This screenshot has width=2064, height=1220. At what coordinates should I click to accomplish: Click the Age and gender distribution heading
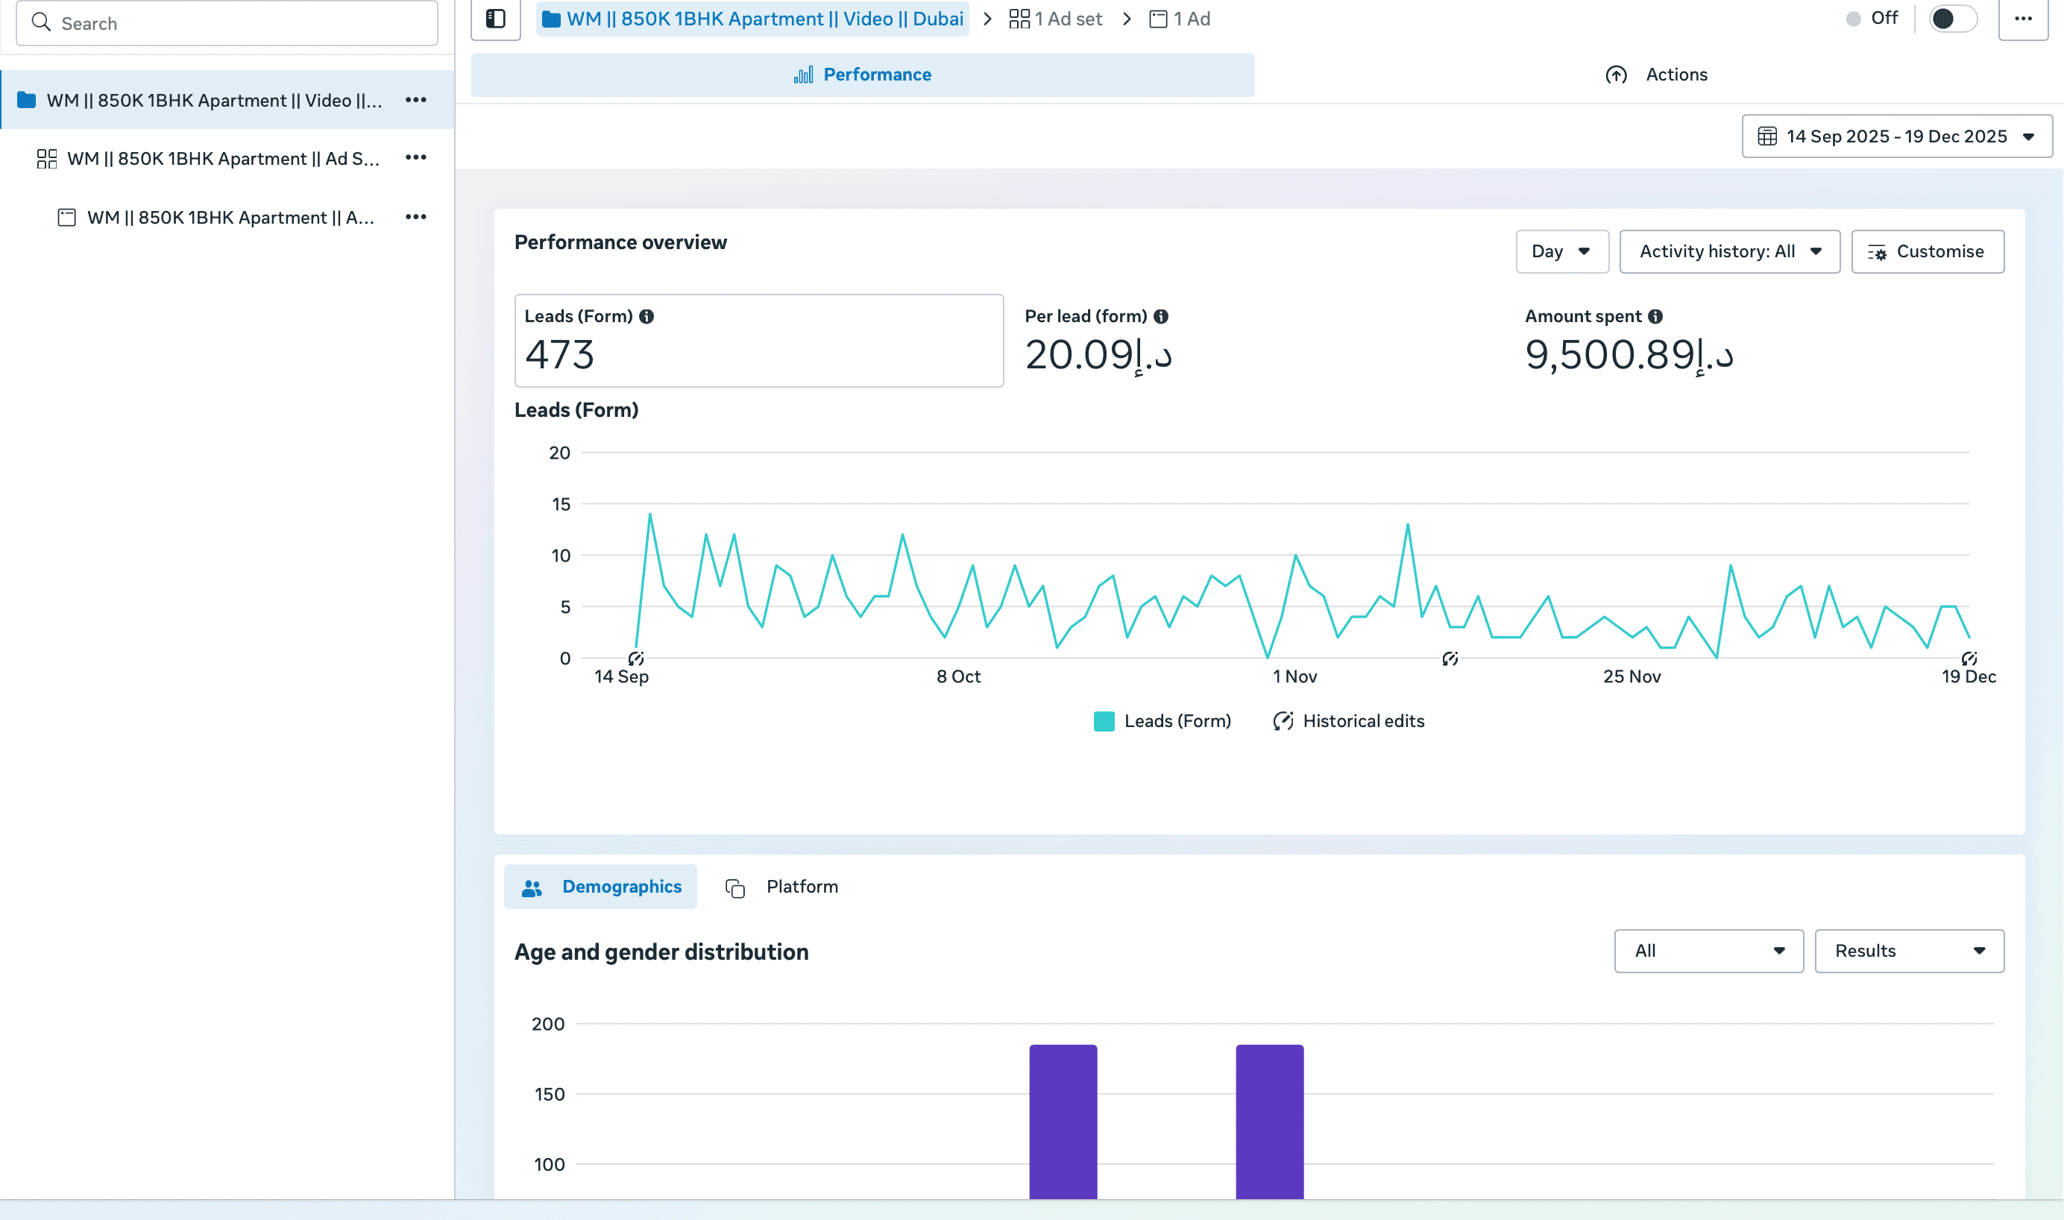661,952
